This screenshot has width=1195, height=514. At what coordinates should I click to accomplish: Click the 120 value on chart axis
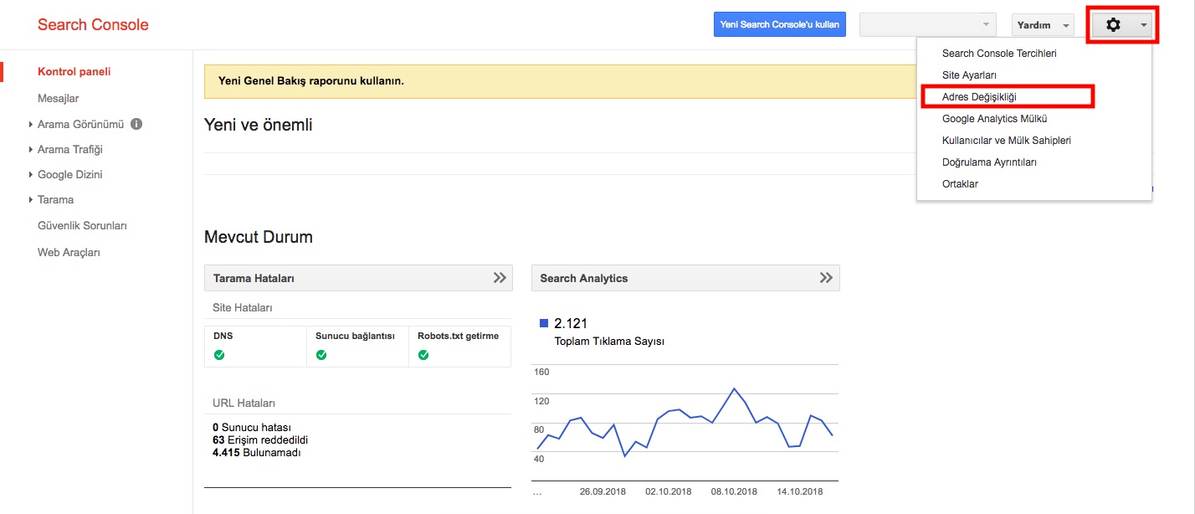(x=541, y=401)
